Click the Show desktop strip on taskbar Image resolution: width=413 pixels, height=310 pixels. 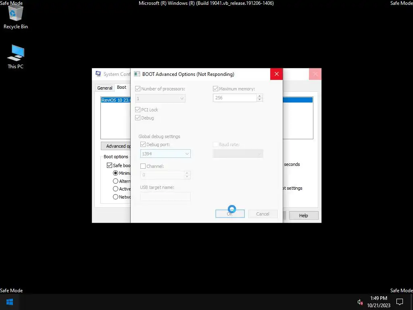[x=412, y=302]
